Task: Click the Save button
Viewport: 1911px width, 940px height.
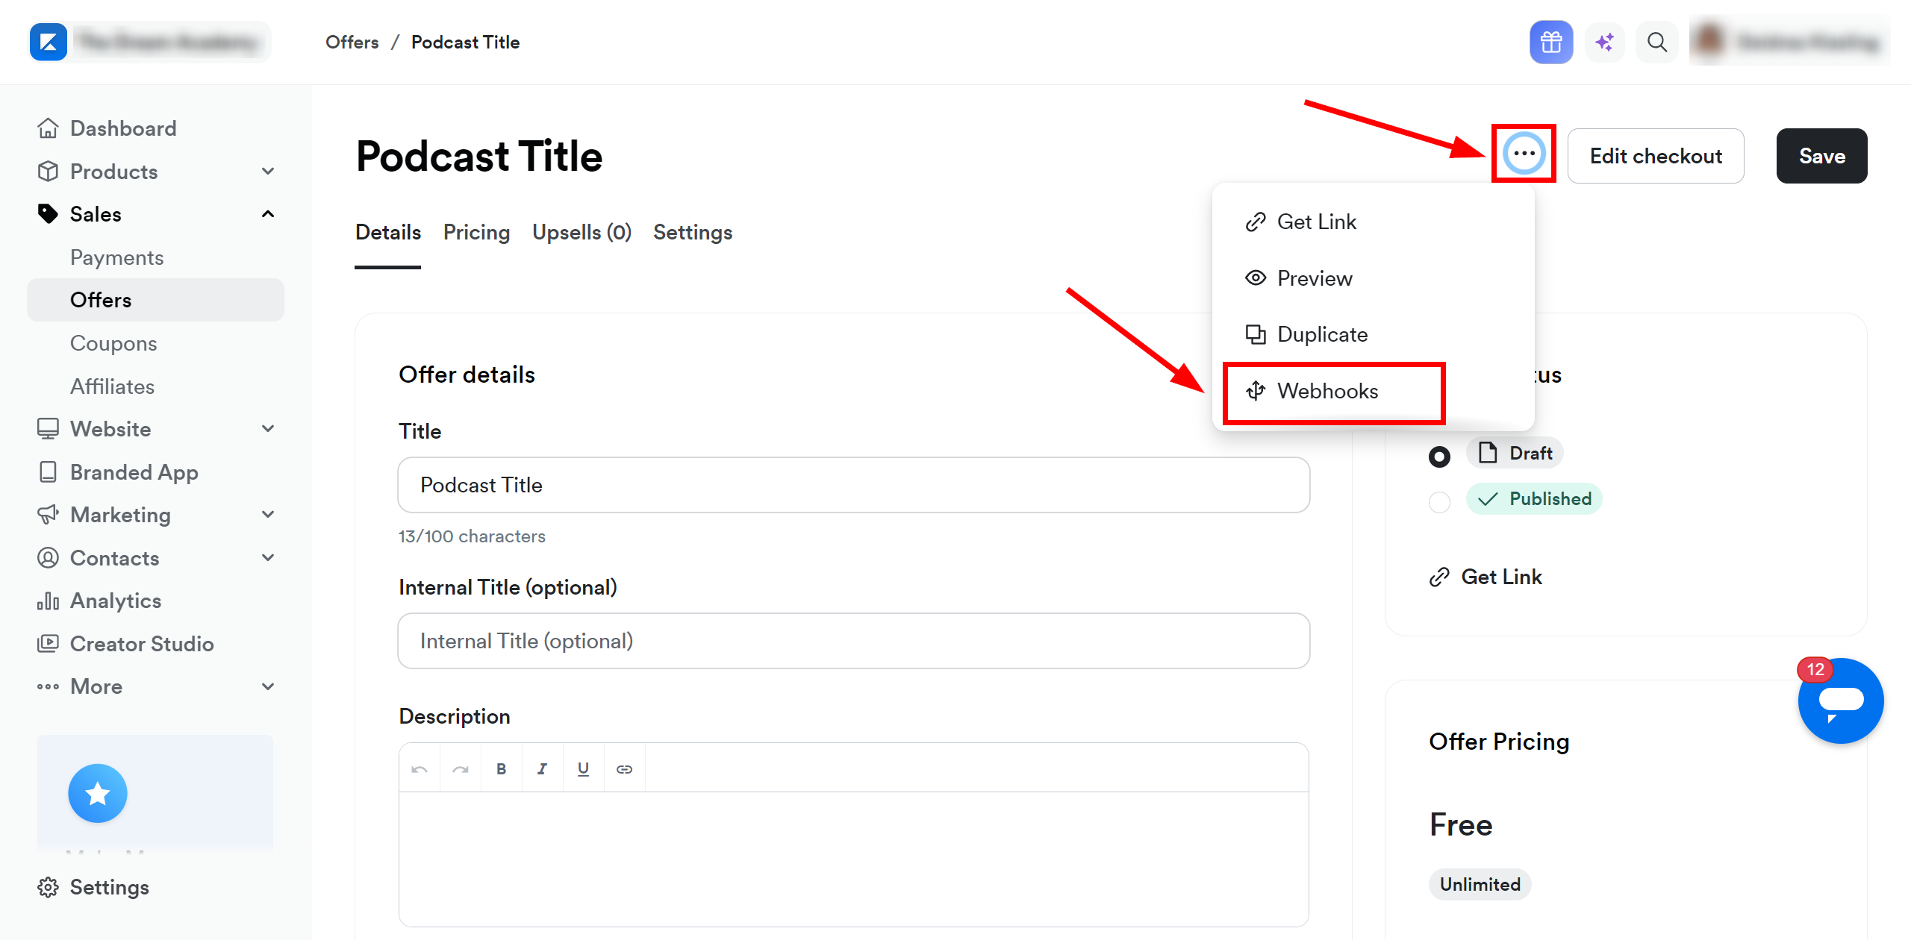Action: coord(1821,156)
